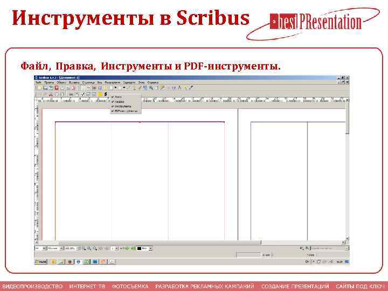The height and width of the screenshot is (291, 388).
Task: Select the Zoom magnifier tool in the tools toolbar
Action: coord(151,88)
